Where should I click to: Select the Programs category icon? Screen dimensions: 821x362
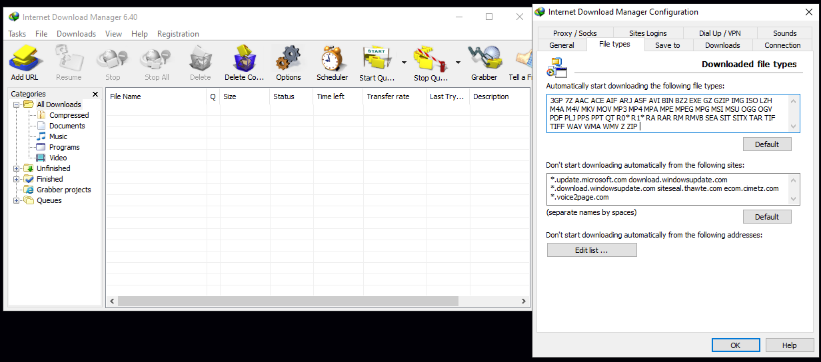tap(41, 147)
